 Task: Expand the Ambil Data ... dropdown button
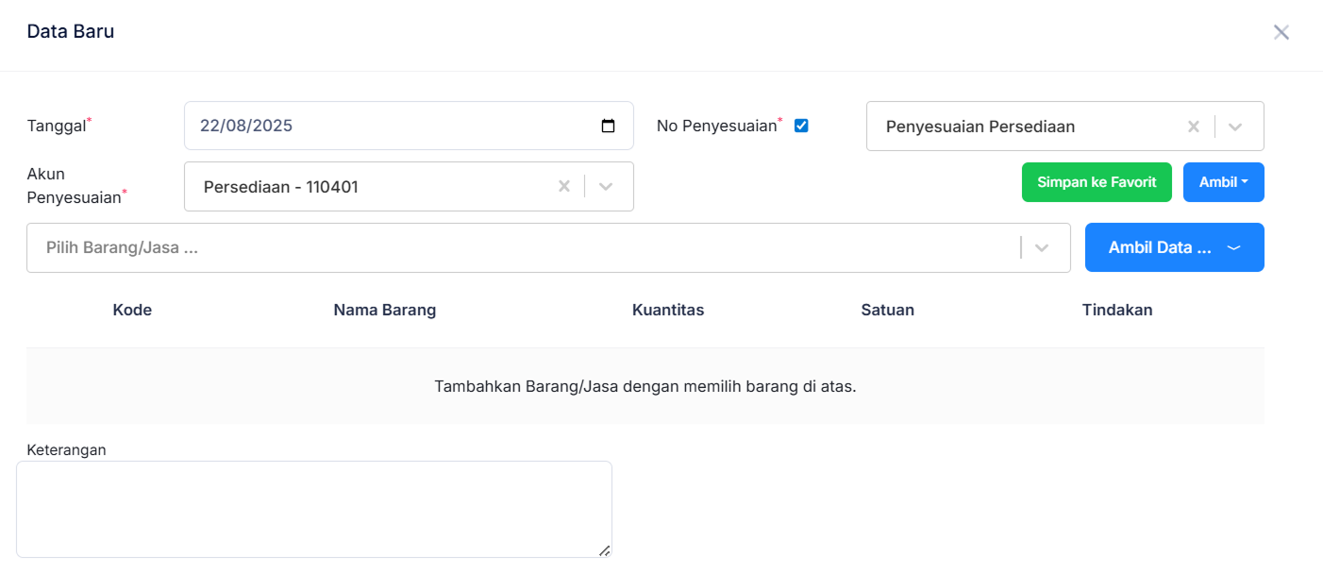point(1174,246)
